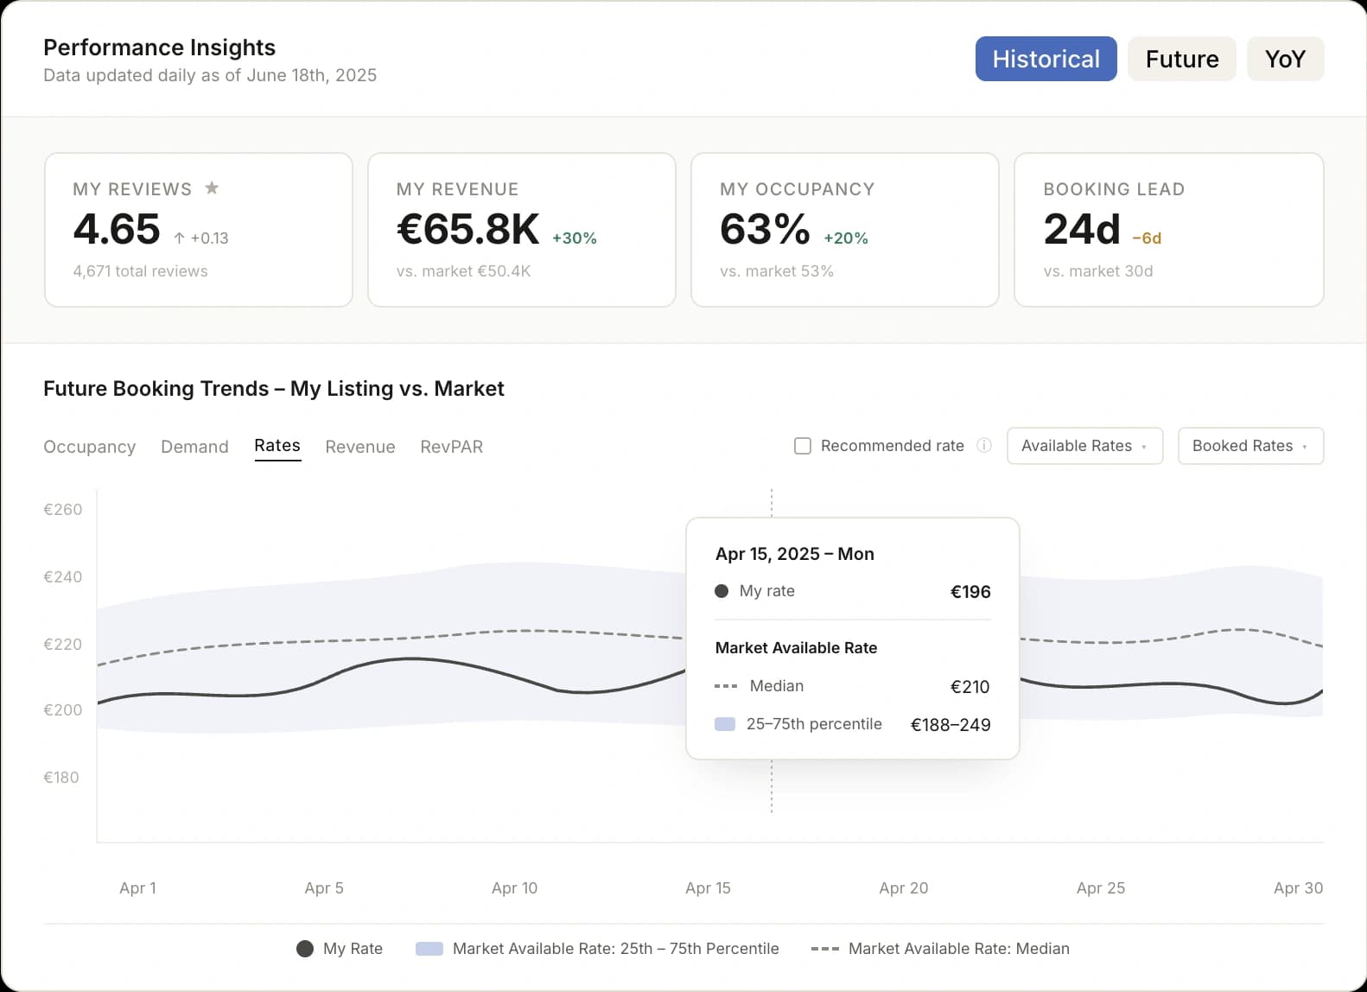Click the Median dashed icon in tooltip
Image resolution: width=1367 pixels, height=992 pixels.
click(x=726, y=686)
